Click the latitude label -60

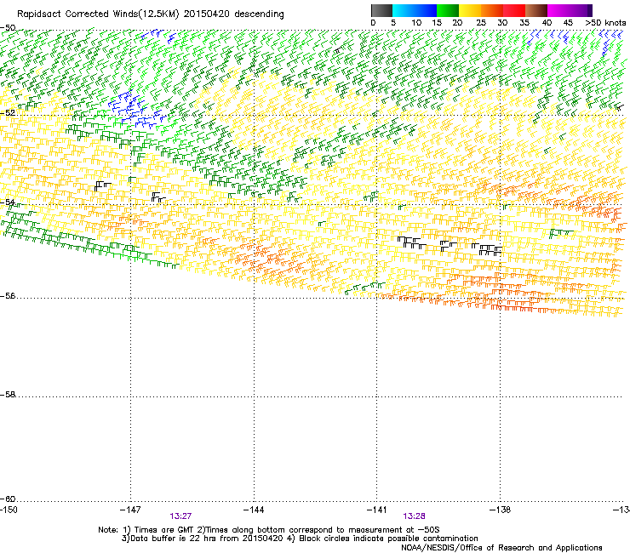click(x=8, y=499)
